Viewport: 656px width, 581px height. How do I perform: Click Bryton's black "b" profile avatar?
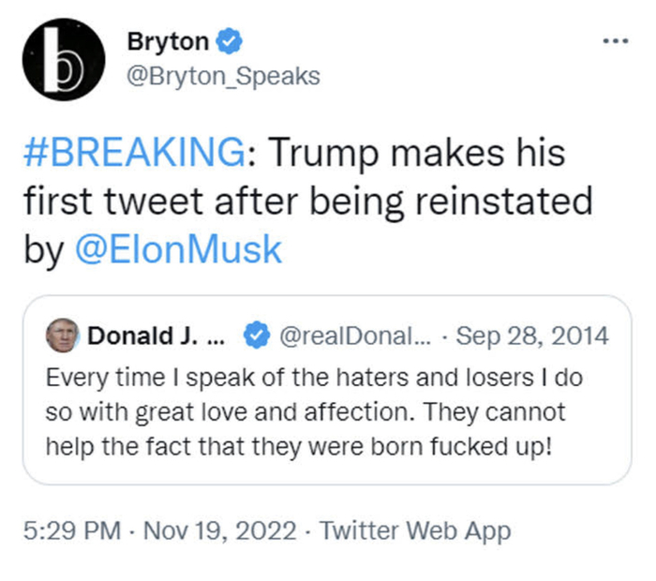point(59,58)
